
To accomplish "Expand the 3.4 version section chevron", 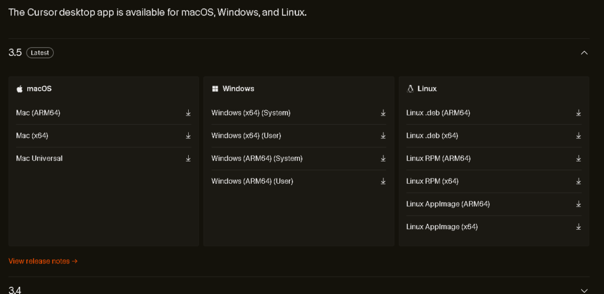I will (584, 290).
